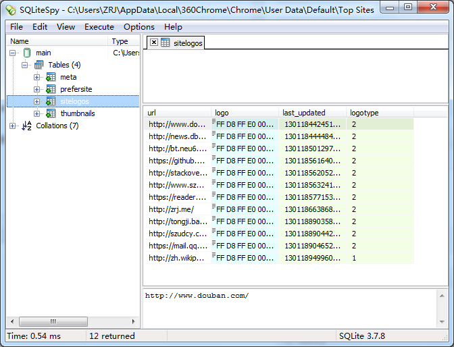Viewport: 454px width, 347px height.
Task: Click the logotype column header
Action: pos(364,113)
